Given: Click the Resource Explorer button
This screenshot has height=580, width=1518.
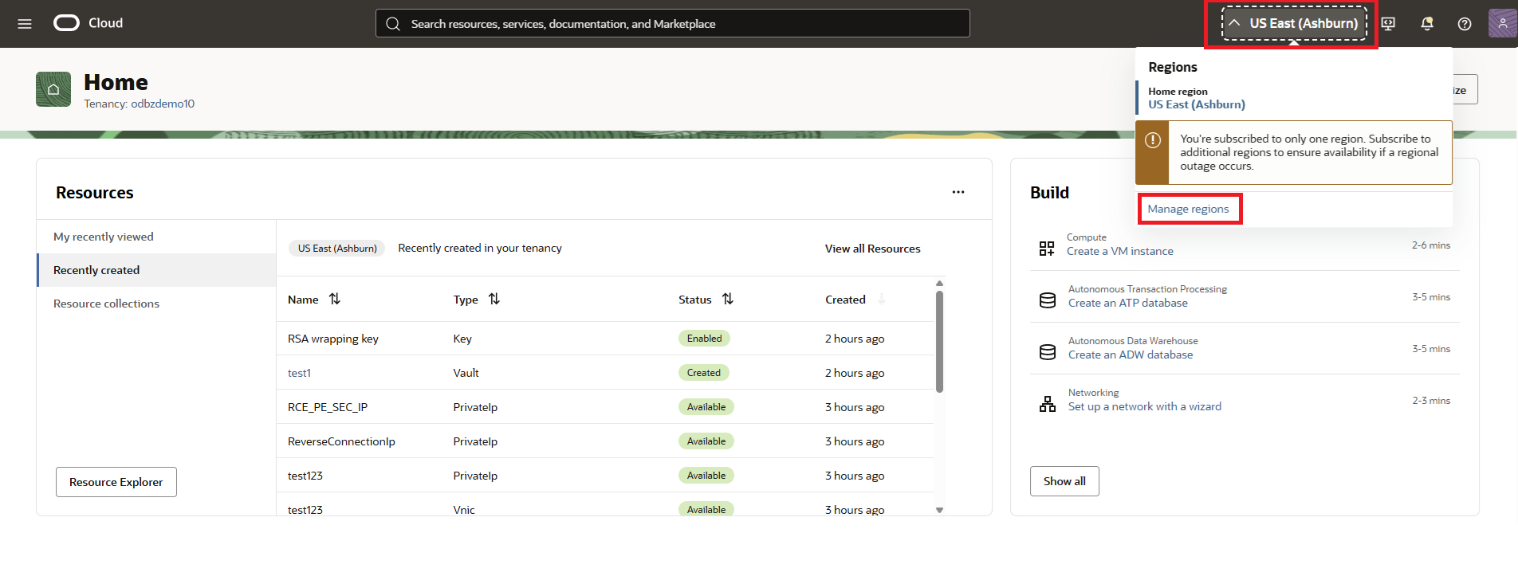Looking at the screenshot, I should (116, 482).
